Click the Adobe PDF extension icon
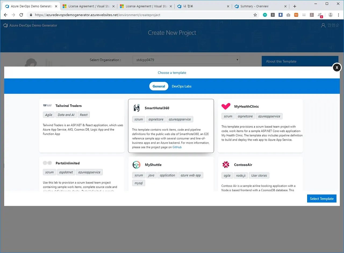 (x=312, y=15)
